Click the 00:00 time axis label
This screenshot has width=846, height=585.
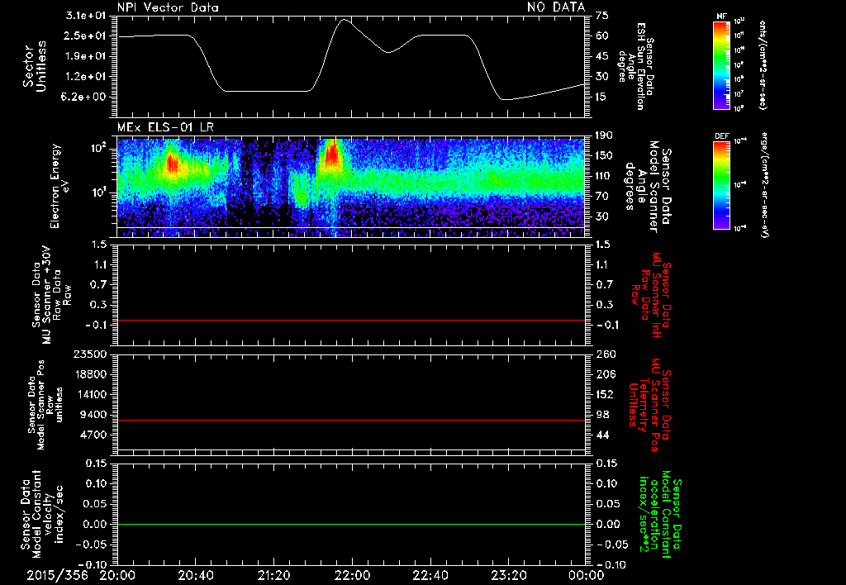[x=587, y=575]
